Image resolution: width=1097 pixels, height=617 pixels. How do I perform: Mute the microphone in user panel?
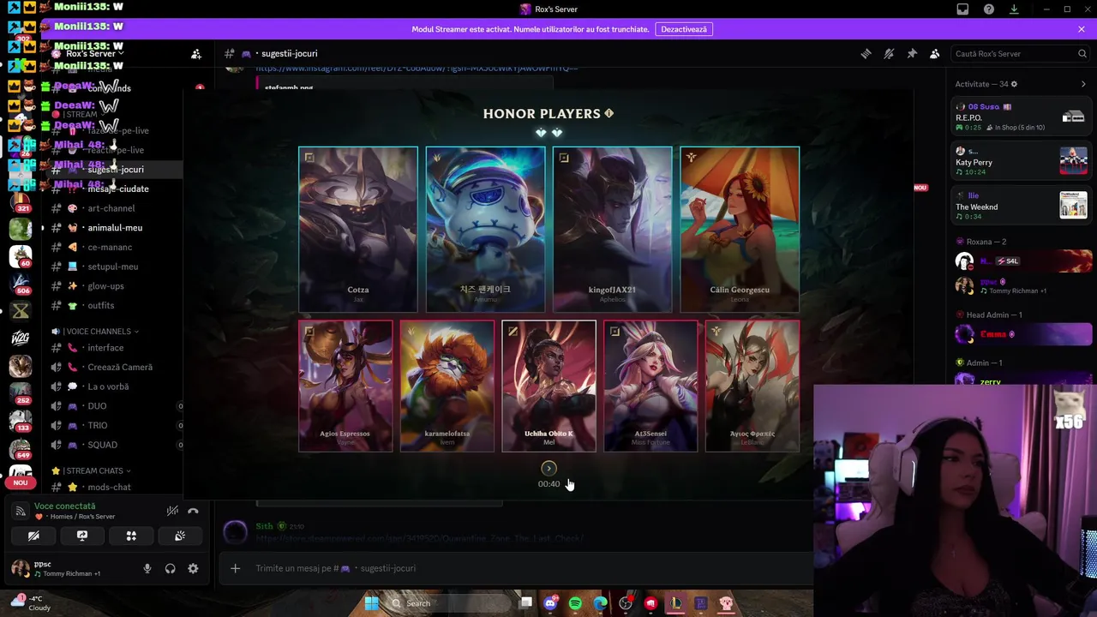pyautogui.click(x=147, y=568)
